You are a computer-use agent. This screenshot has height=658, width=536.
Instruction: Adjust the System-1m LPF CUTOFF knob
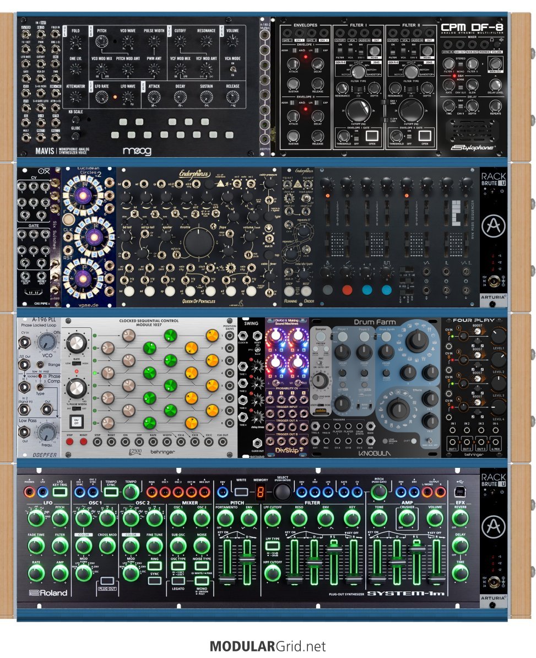point(273,518)
